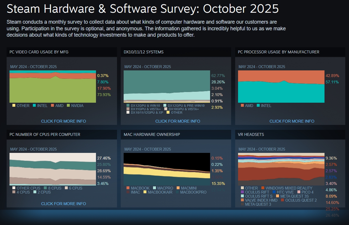Click the Mac hardware ownership chart
This screenshot has height=225, width=349.
[x=167, y=169]
